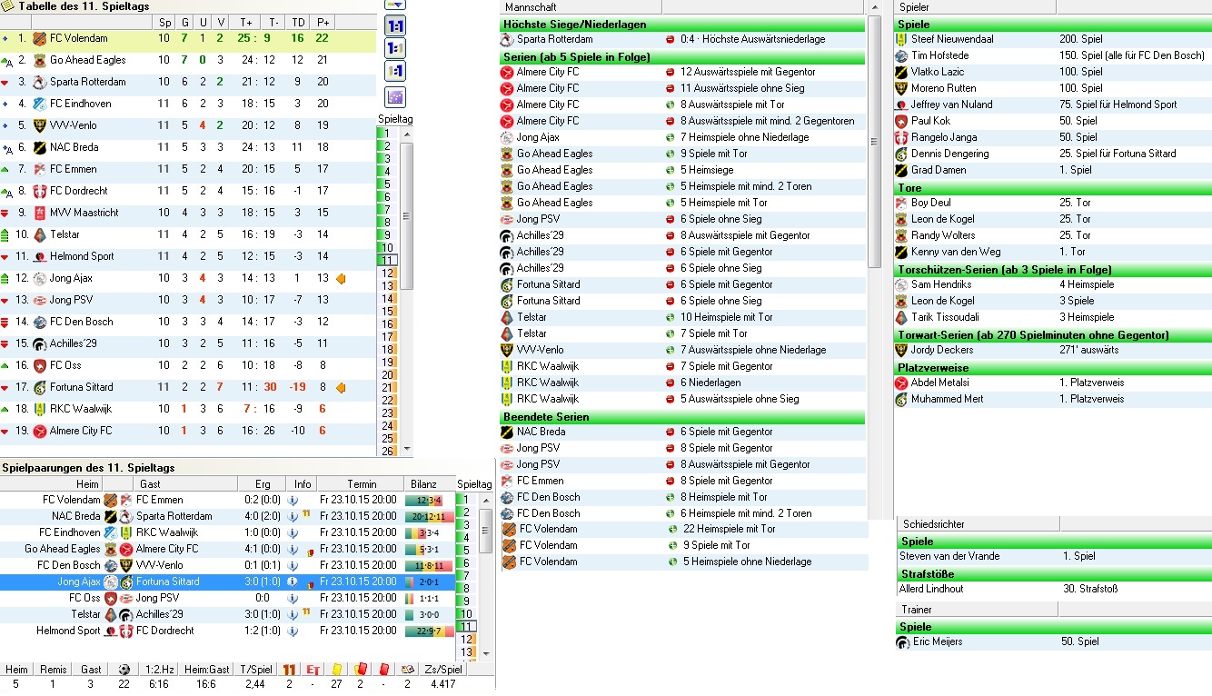Screen dimensions: 1212x696
Task: Click Sparta Rotterdam's crest under Höchste Siege/Niederlagen
Action: coord(507,39)
